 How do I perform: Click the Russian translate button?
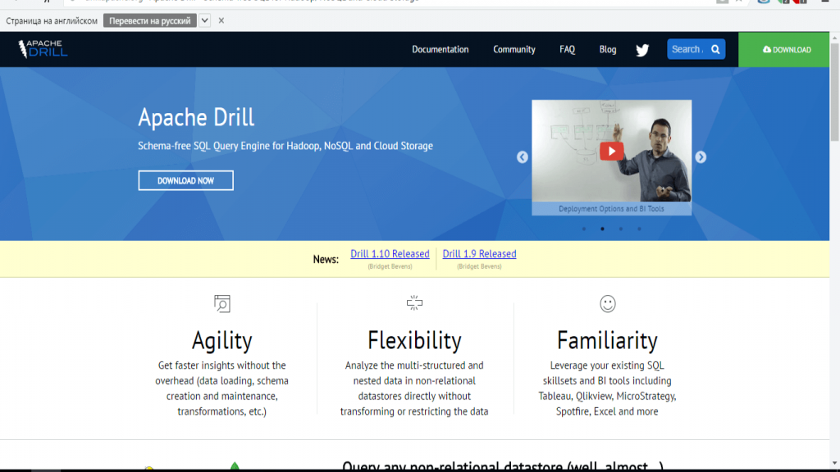pyautogui.click(x=150, y=20)
